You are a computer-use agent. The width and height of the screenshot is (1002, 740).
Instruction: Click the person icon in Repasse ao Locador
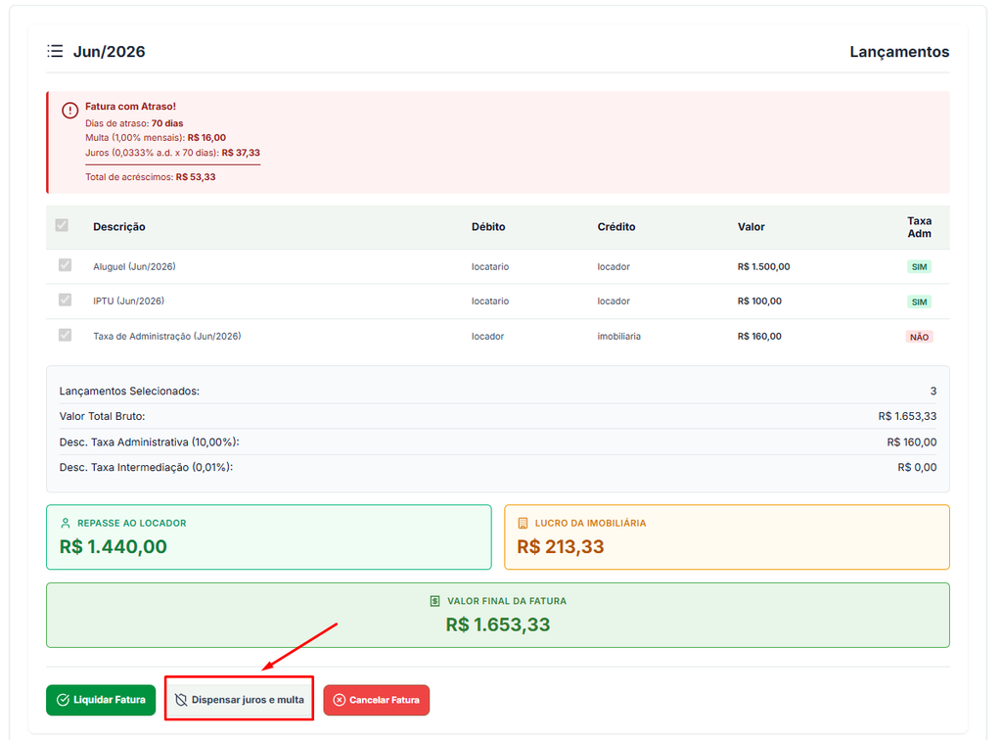pos(66,523)
